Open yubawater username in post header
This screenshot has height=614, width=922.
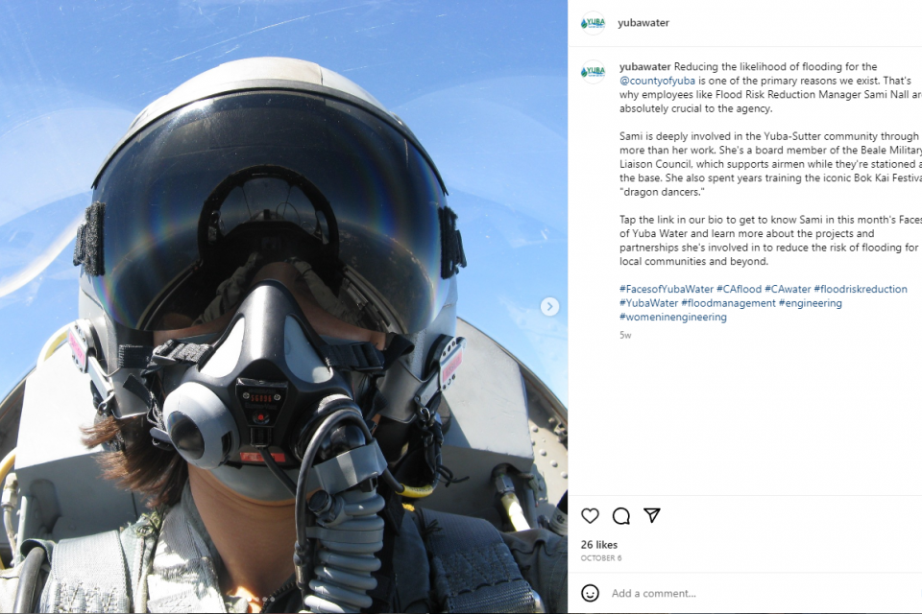tap(643, 23)
